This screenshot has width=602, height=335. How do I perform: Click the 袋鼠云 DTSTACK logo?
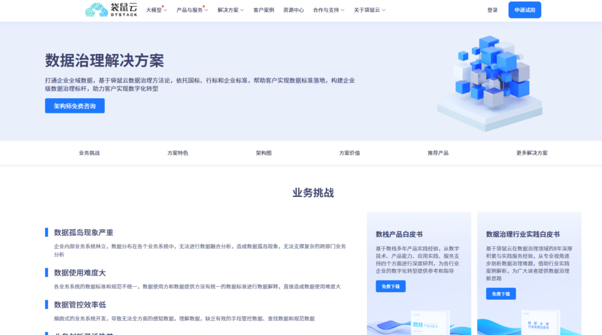[x=111, y=10]
